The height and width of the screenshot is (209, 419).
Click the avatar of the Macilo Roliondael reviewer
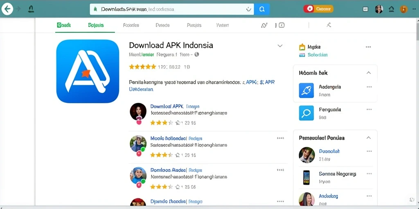click(138, 144)
